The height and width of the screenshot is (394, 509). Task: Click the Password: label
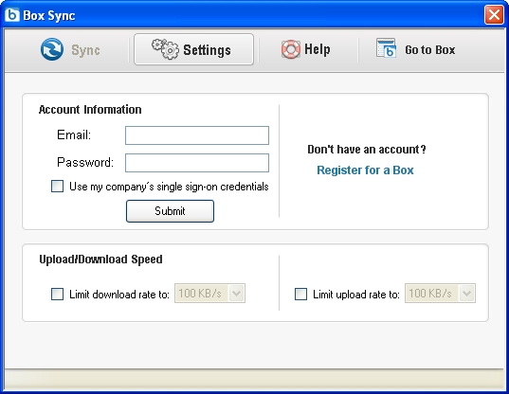(85, 162)
